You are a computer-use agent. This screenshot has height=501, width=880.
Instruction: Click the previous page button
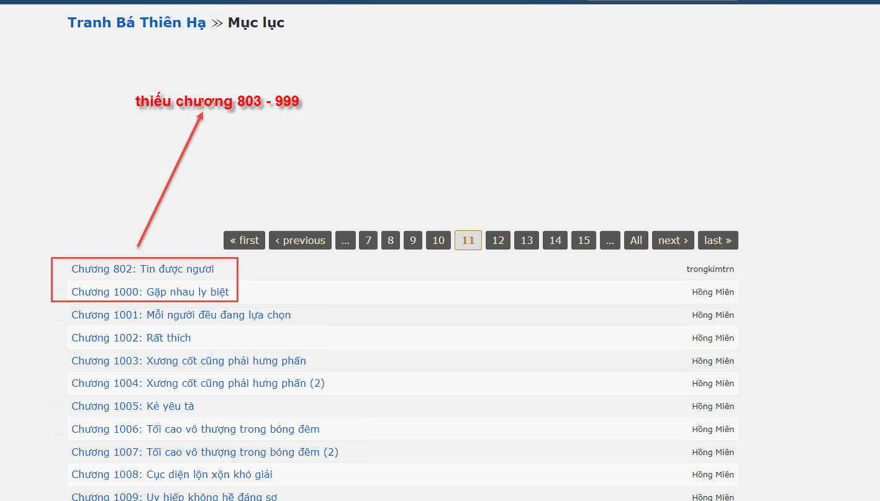[300, 240]
